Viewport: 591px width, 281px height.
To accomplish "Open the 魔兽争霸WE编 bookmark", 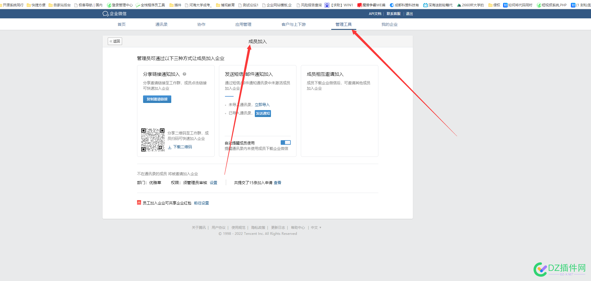I will (371, 5).
